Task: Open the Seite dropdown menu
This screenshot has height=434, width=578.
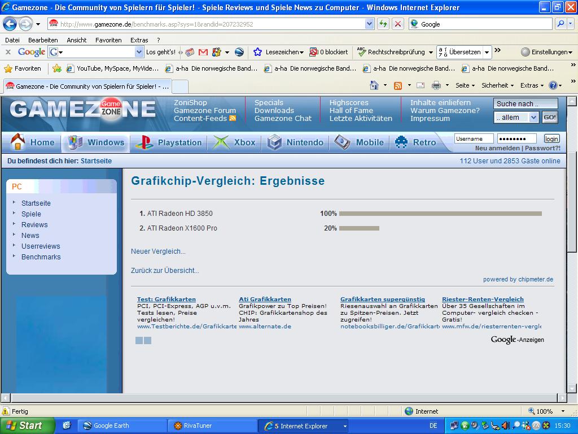Action: 465,85
